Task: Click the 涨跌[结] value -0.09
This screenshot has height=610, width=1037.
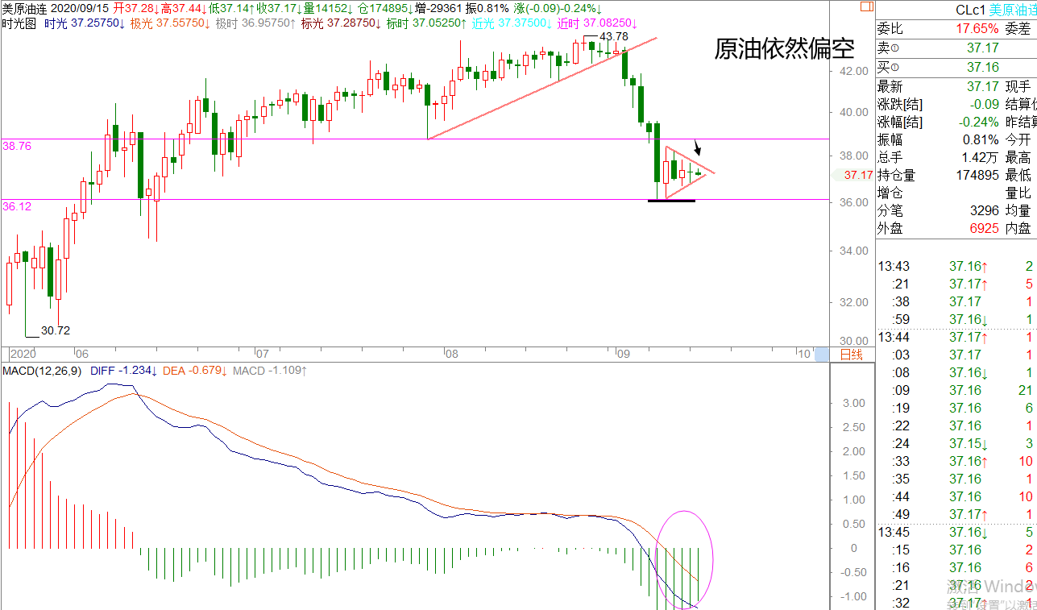Action: tap(984, 104)
